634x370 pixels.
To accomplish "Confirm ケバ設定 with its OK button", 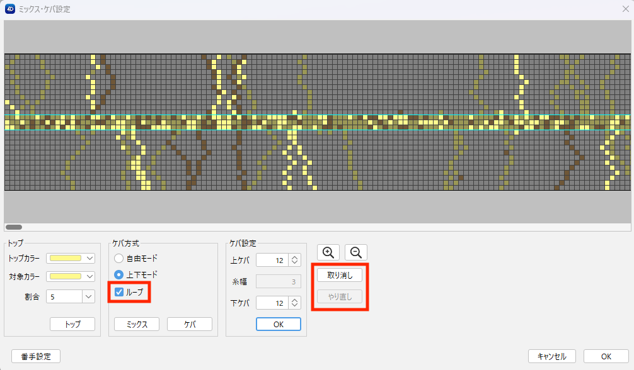I will (x=279, y=324).
